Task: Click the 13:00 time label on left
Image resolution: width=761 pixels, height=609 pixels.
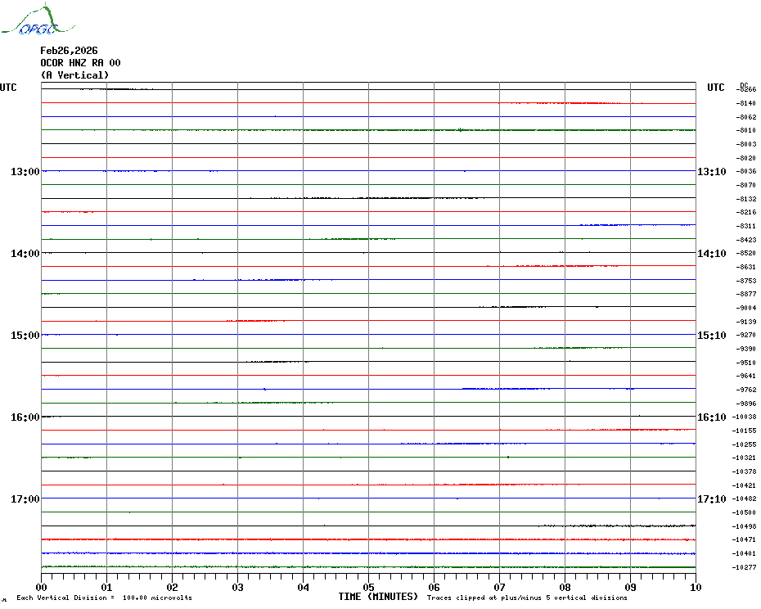Action: [25, 172]
